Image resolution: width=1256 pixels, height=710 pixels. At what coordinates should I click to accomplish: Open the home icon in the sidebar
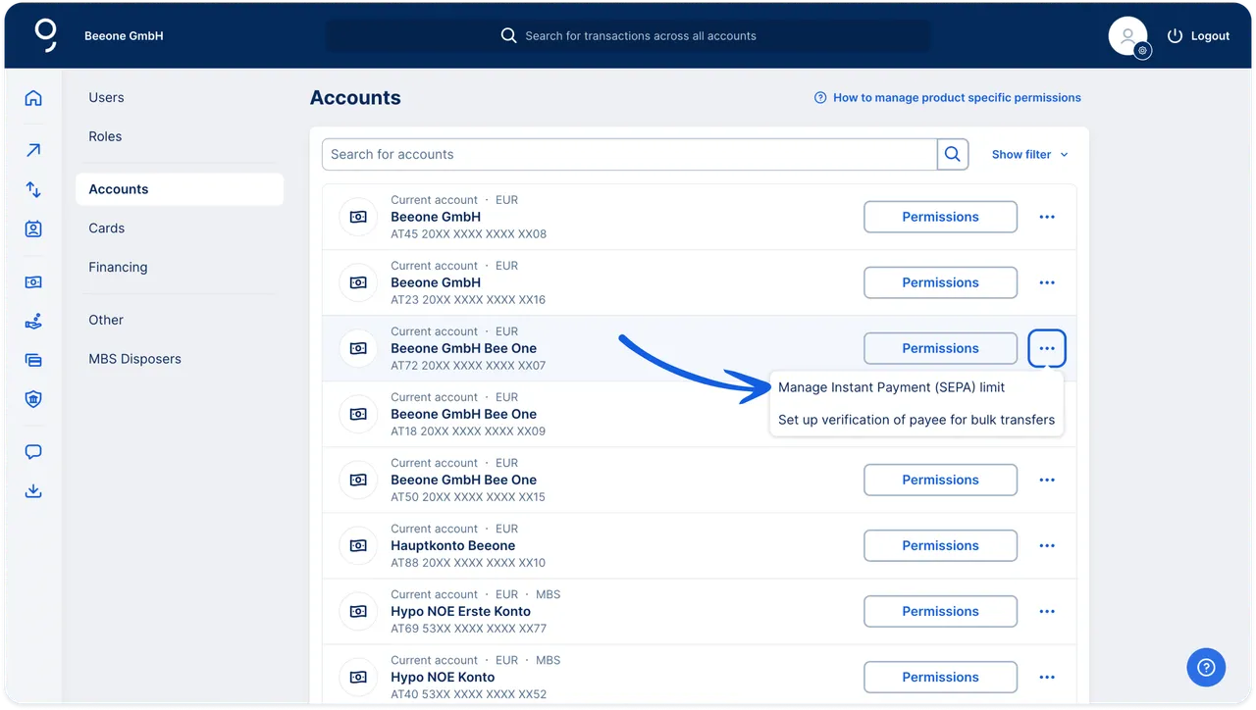click(33, 98)
